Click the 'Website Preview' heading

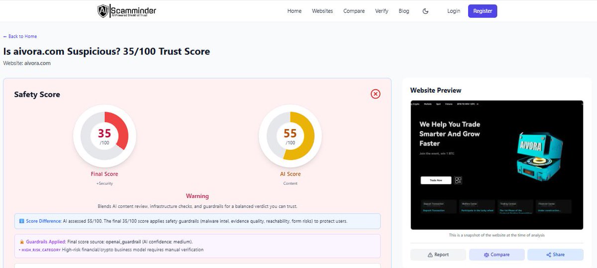(436, 90)
